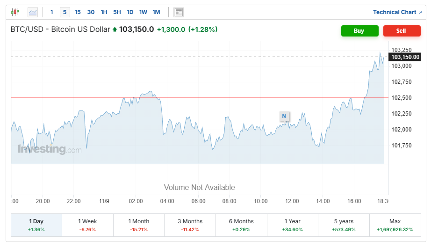Image resolution: width=431 pixels, height=249 pixels.
Task: Set chart interval to 1W
Action: click(143, 12)
